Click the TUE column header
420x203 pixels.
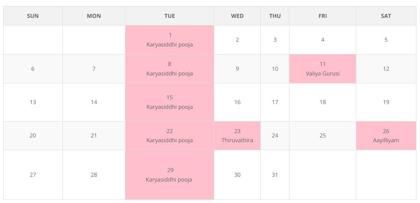pyautogui.click(x=170, y=16)
